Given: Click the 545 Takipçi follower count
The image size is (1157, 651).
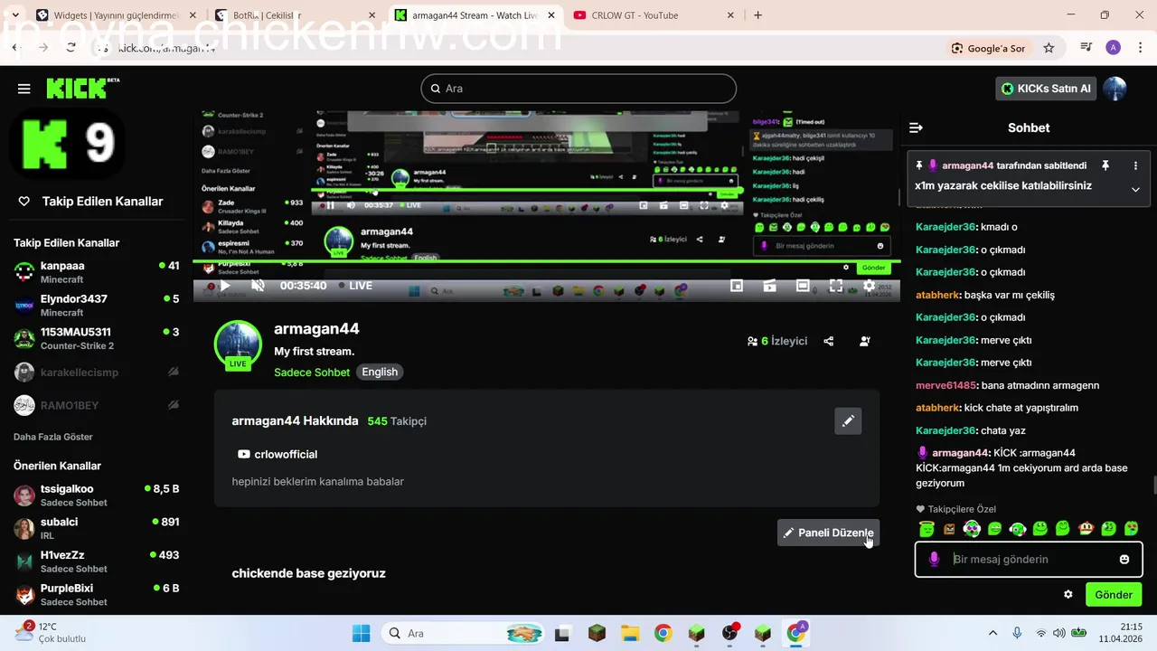Looking at the screenshot, I should 397,421.
